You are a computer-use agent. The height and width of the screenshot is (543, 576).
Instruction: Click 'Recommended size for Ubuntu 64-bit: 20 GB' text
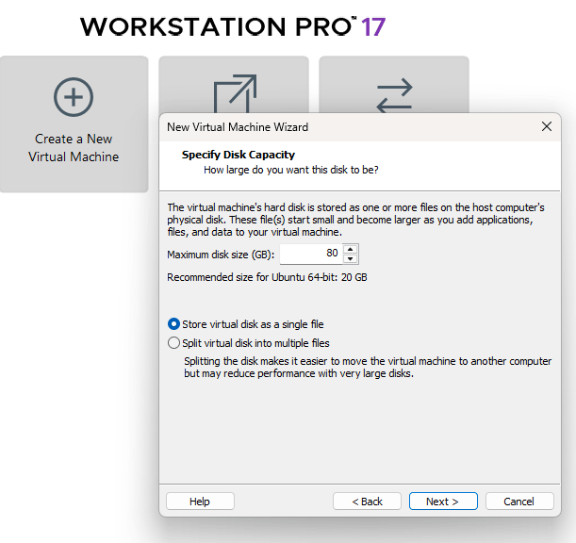pos(267,277)
